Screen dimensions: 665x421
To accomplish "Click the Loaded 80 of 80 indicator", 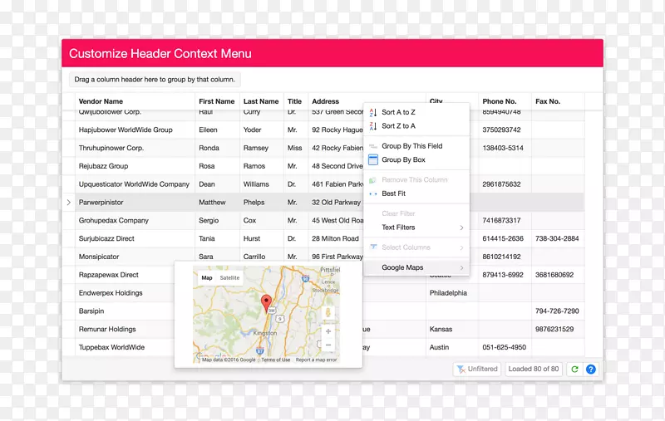I will point(534,370).
